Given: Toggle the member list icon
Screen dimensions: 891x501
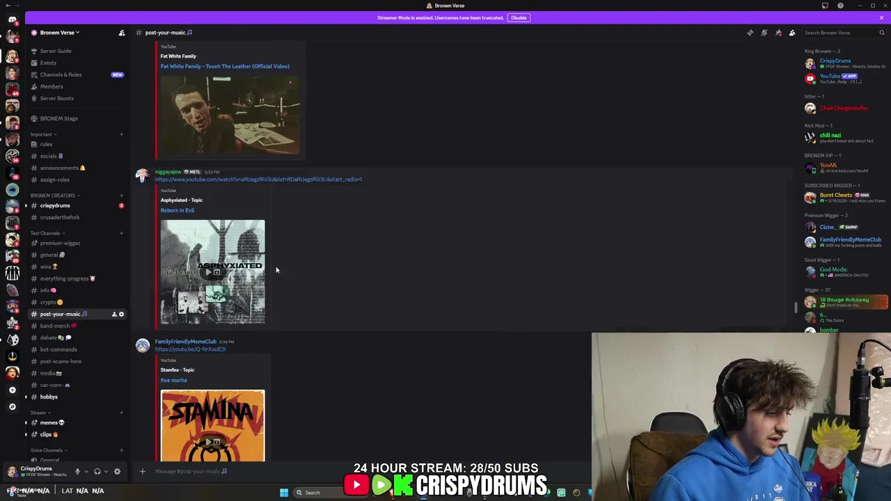Looking at the screenshot, I should coord(792,33).
